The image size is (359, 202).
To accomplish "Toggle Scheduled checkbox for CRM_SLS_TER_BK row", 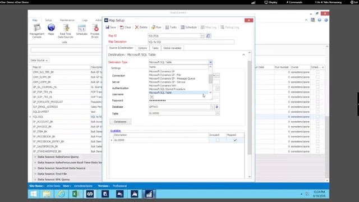I will [x=317, y=72].
